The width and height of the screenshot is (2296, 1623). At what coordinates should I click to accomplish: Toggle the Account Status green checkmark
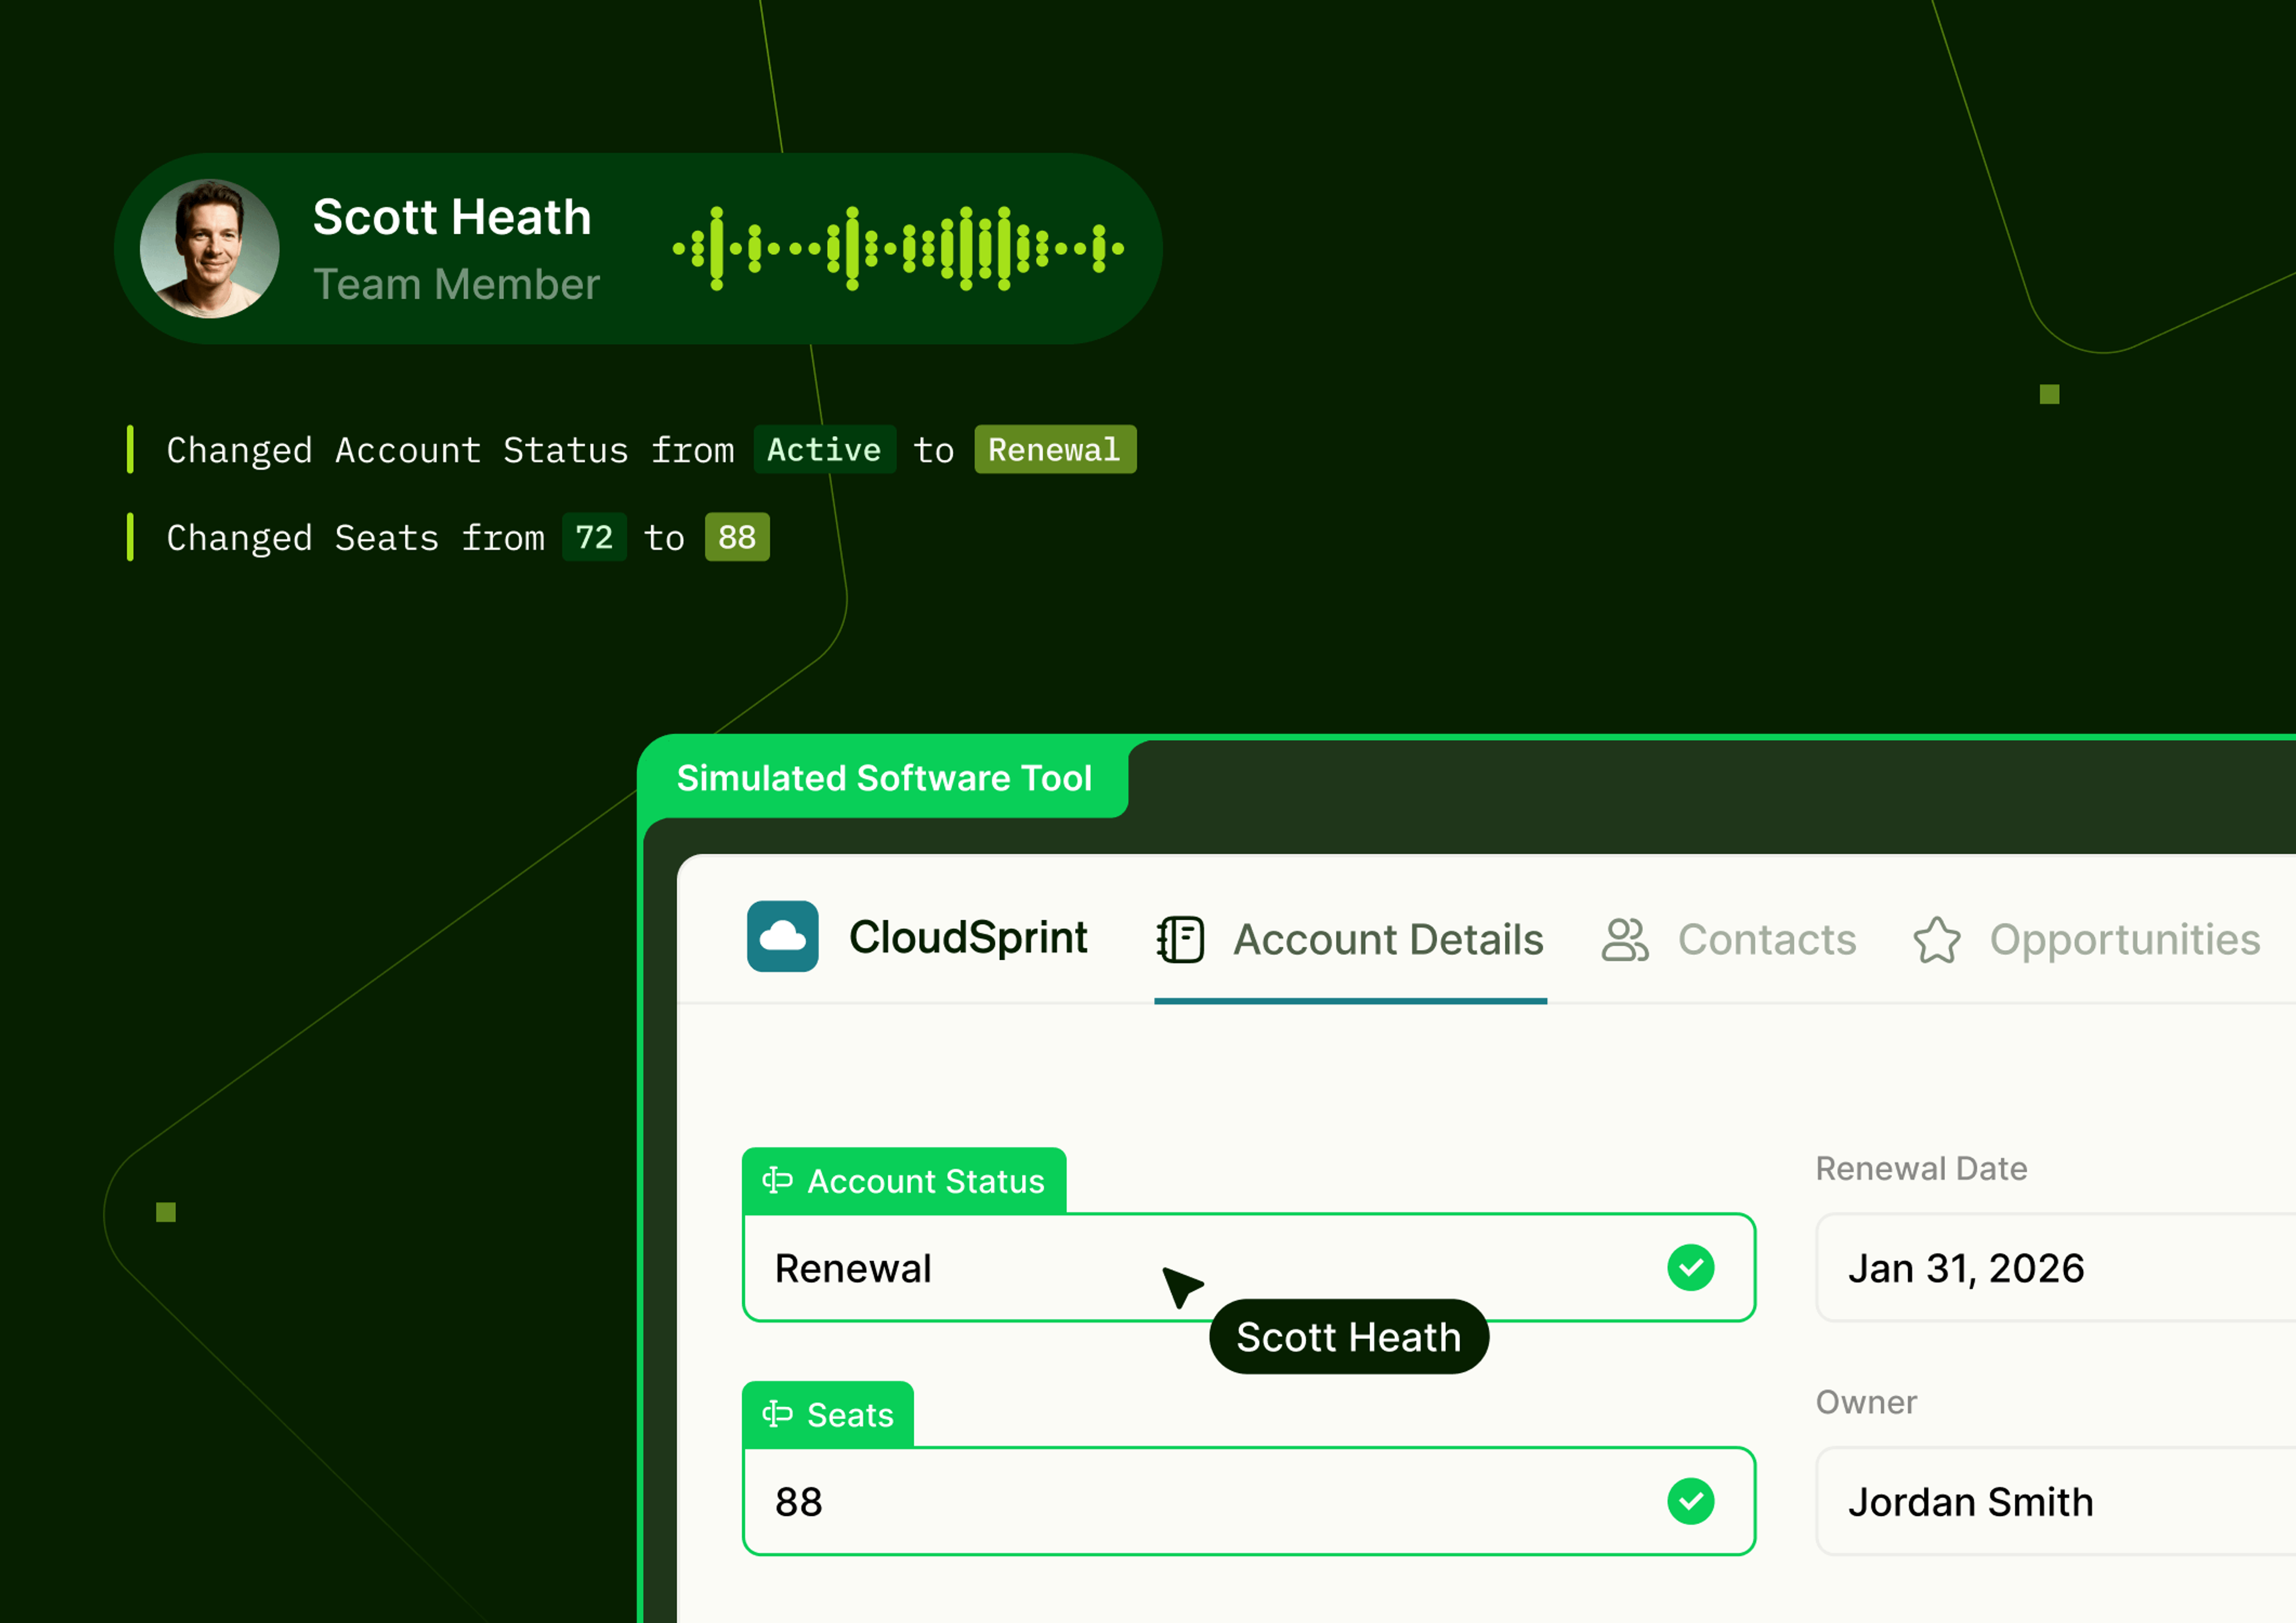pyautogui.click(x=1690, y=1267)
